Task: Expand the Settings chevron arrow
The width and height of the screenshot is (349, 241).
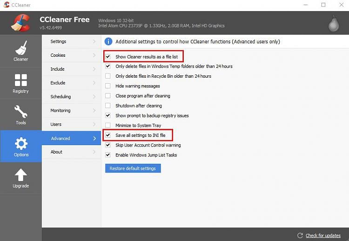Action: coord(94,41)
